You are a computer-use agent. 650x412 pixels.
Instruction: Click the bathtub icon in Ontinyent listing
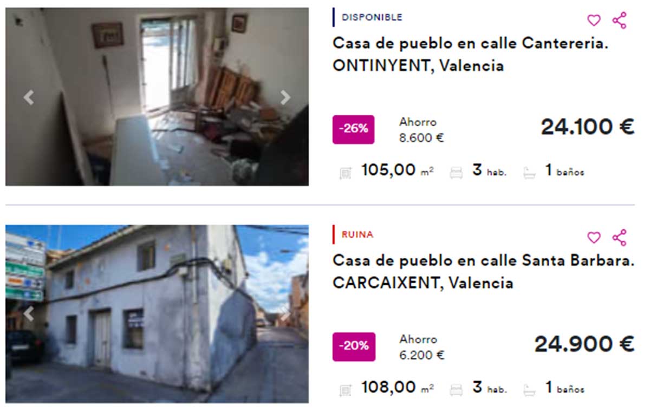pos(529,173)
